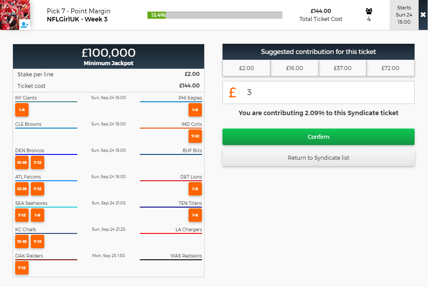Pick the £37.00 suggested contribution

(343, 68)
